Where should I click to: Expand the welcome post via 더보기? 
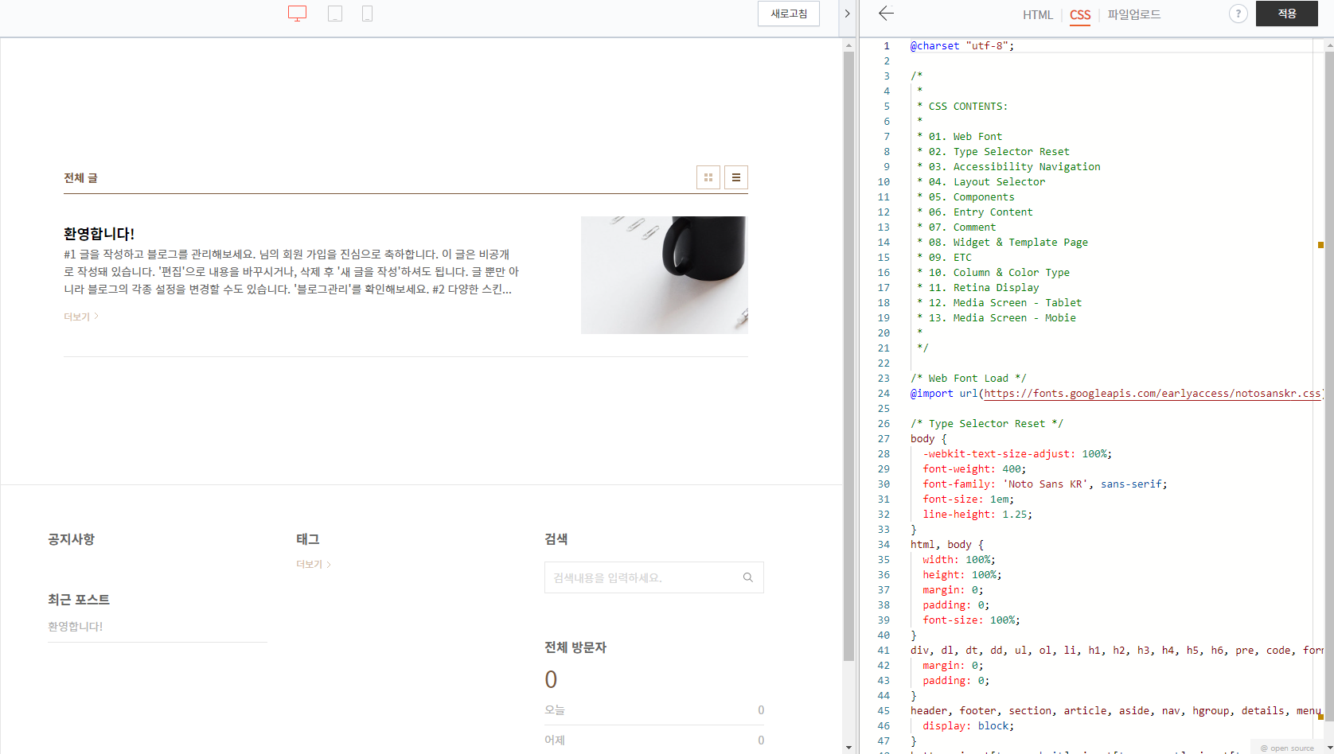[x=78, y=316]
